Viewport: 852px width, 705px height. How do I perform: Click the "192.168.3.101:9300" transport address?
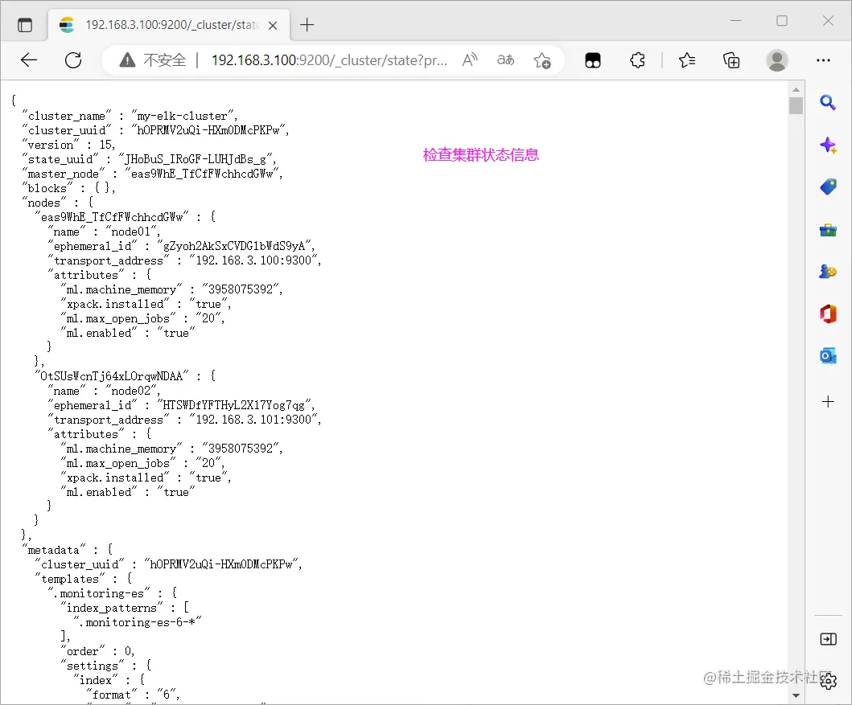(x=253, y=420)
